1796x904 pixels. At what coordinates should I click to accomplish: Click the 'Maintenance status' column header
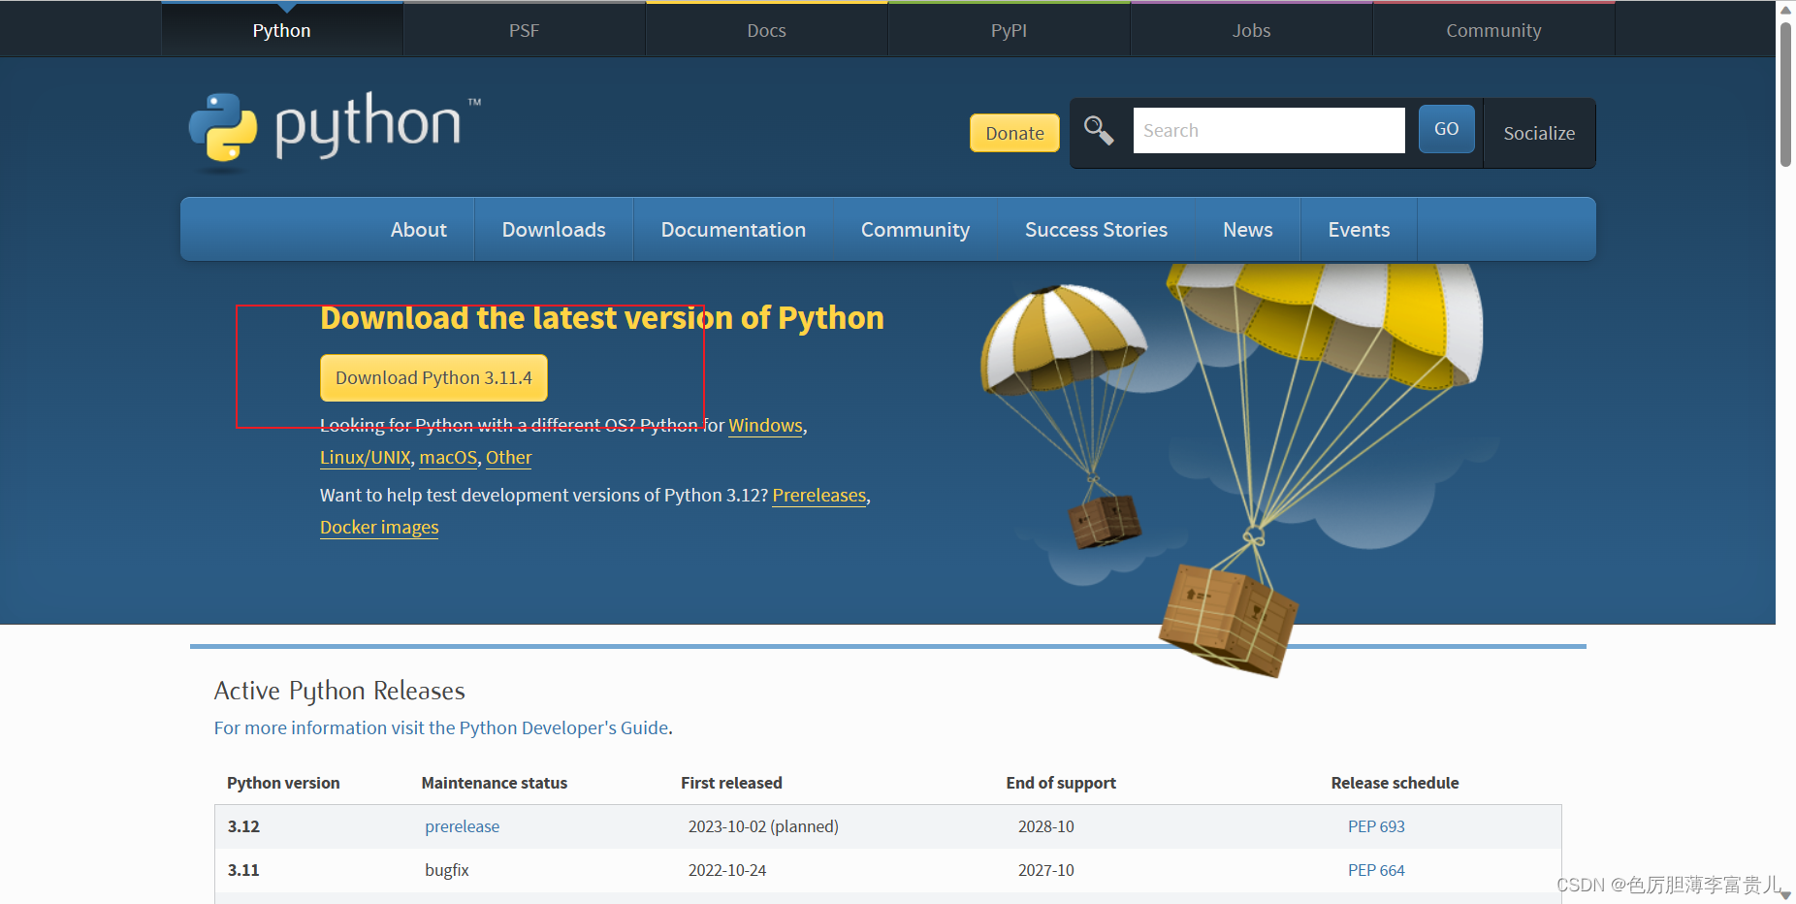(494, 783)
